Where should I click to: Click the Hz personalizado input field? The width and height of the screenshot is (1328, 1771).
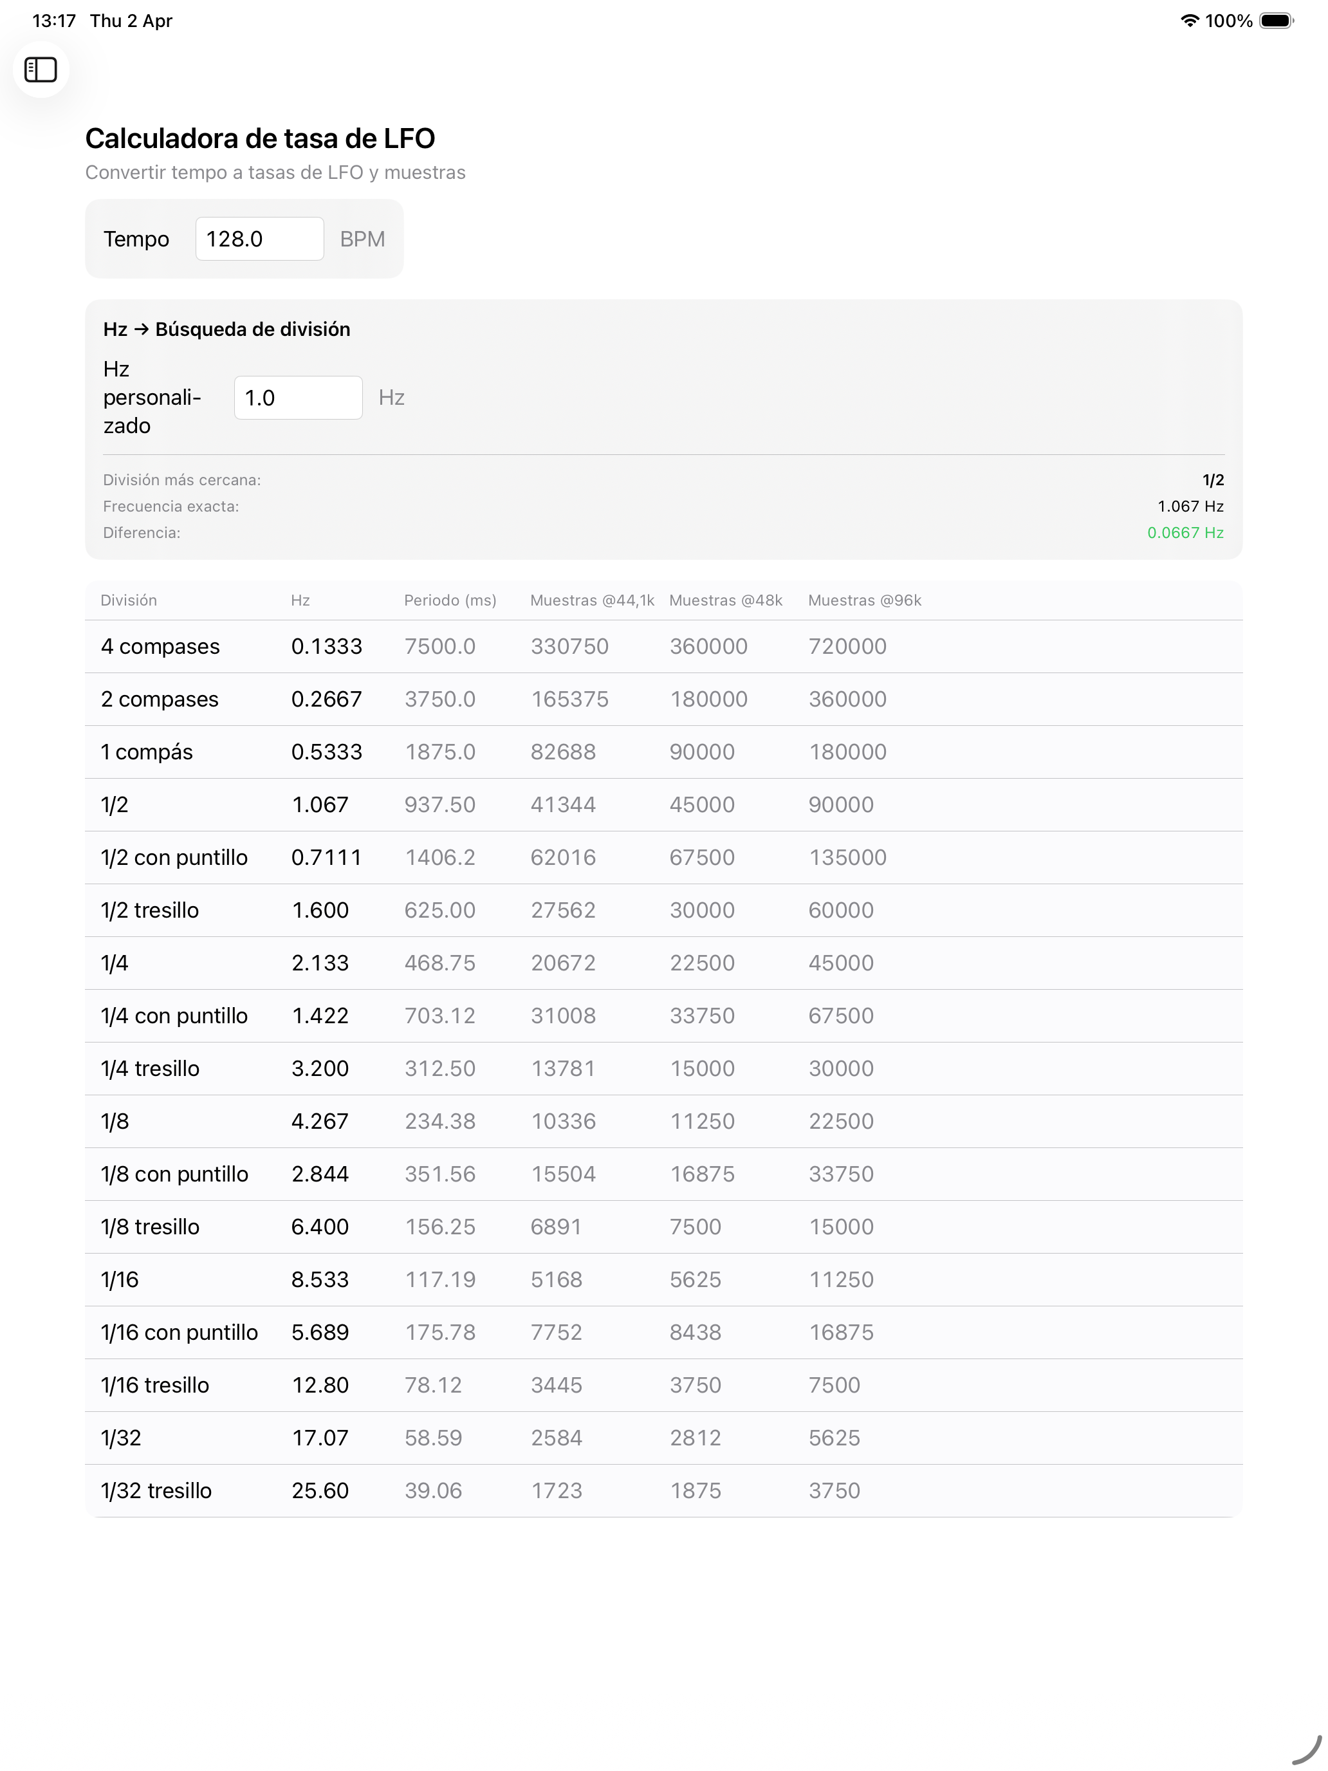point(298,397)
